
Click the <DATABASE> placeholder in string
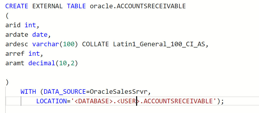(94, 101)
